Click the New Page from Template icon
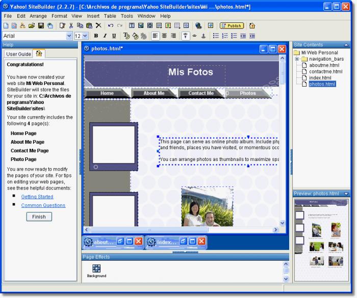 [x=14, y=25]
